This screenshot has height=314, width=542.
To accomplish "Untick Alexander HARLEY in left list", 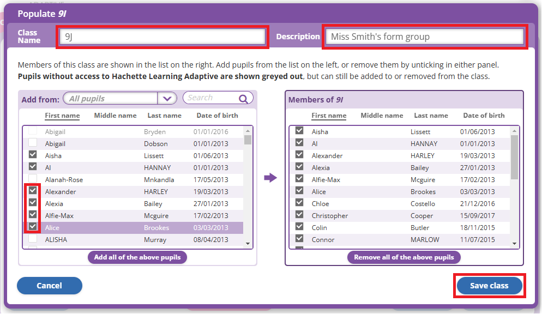I will click(x=33, y=191).
